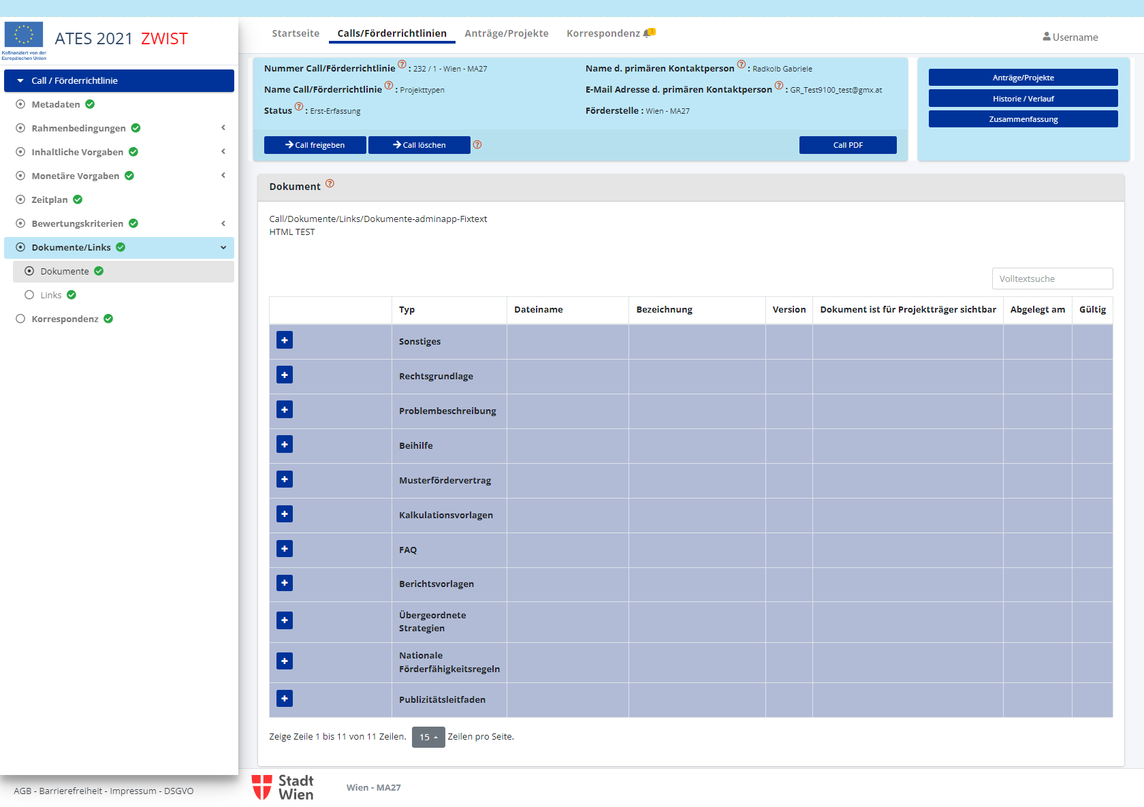Click the Volltextsuche search field
The image size is (1144, 807).
click(1052, 279)
